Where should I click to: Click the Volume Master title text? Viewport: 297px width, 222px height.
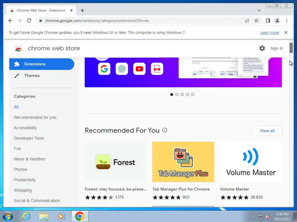point(234,189)
